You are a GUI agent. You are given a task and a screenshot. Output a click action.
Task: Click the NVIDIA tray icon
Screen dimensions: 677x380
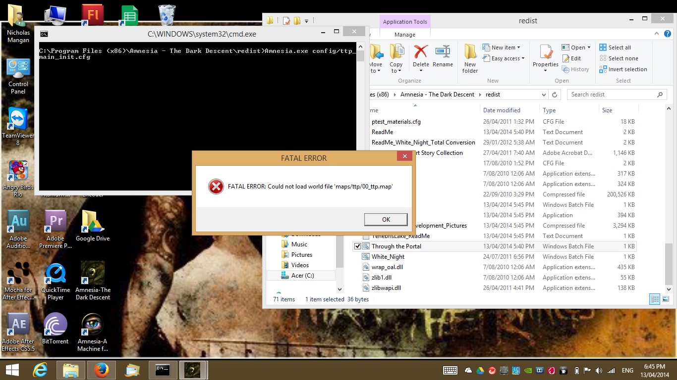click(x=527, y=371)
